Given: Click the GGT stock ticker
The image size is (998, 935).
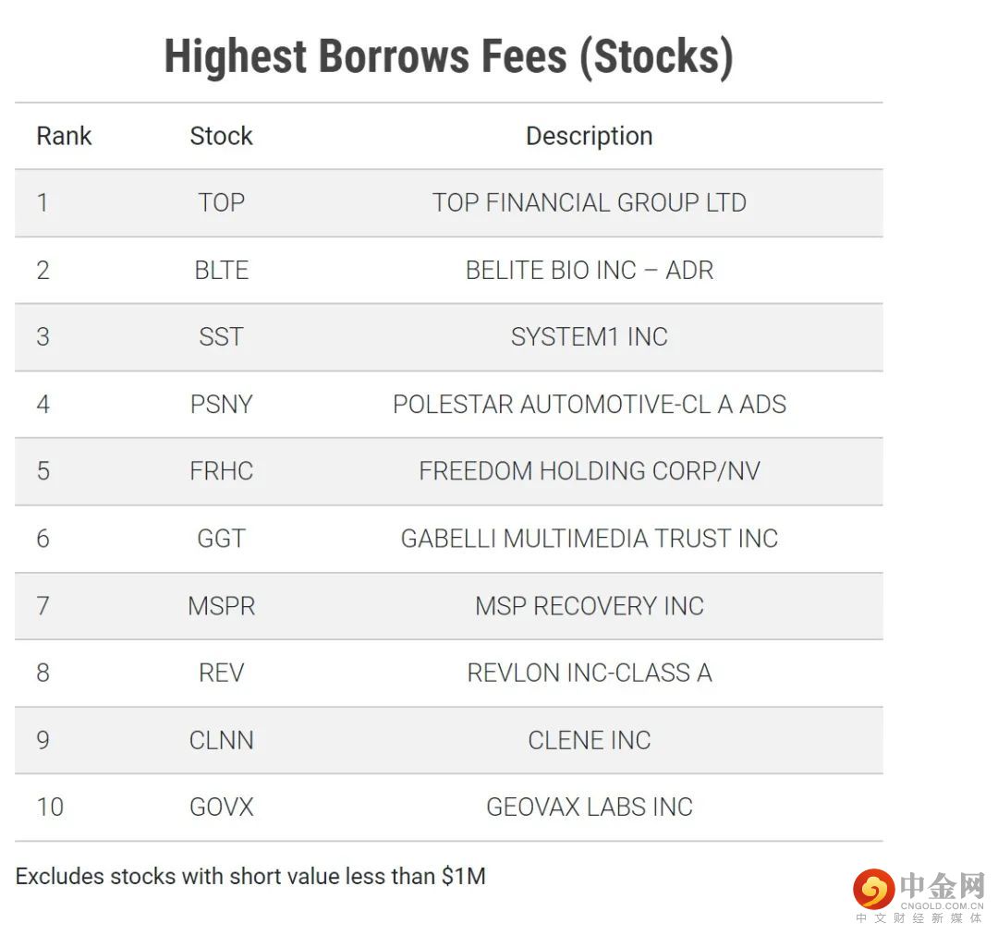Looking at the screenshot, I should (x=221, y=539).
